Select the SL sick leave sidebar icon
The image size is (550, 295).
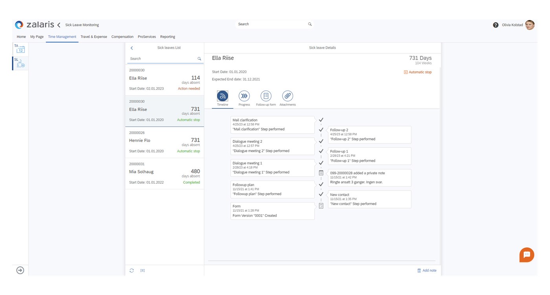20,63
